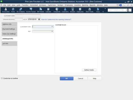Open the Accountant icon in toolbar
Image resolution: width=133 pixels, height=100 pixels.
(6, 10)
